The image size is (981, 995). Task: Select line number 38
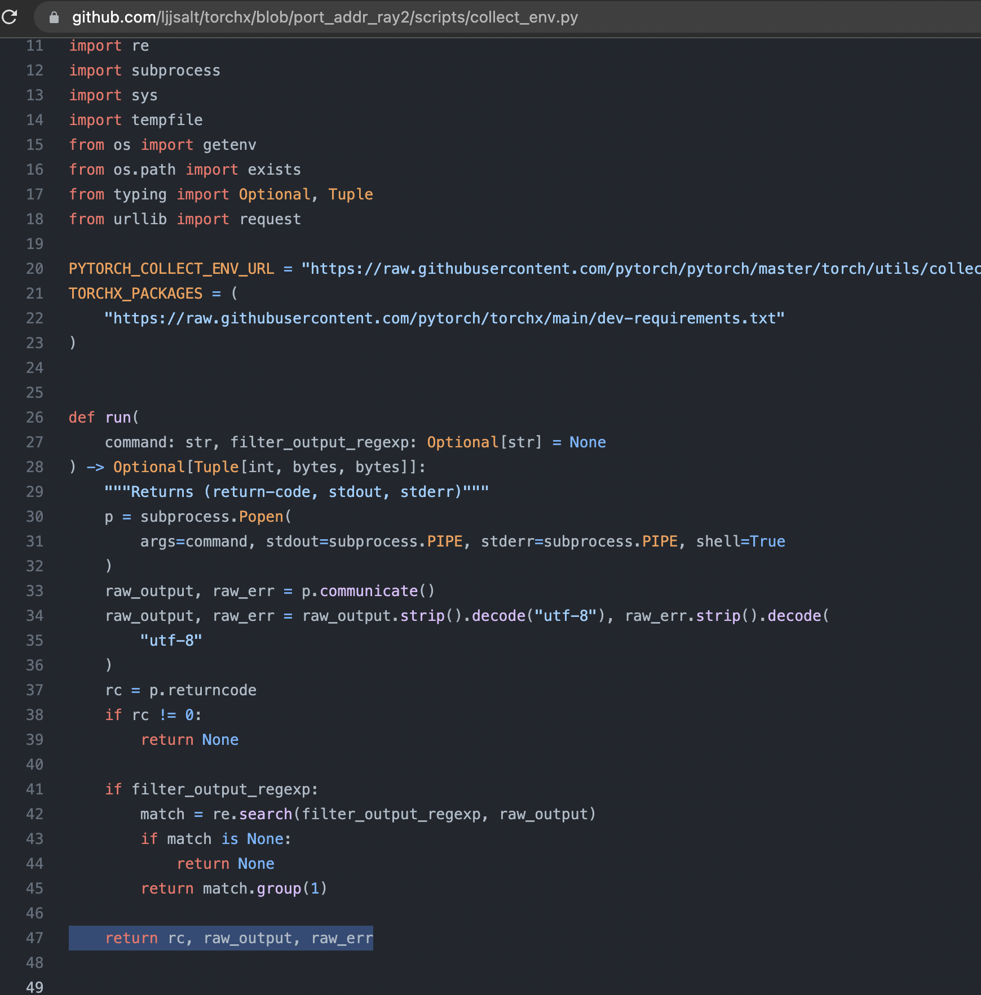35,715
